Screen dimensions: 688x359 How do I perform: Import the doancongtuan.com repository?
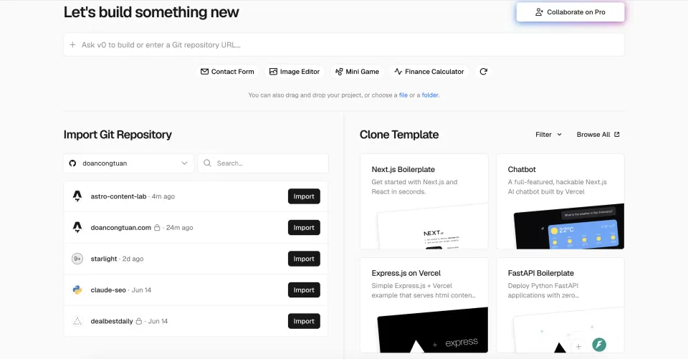pos(304,227)
